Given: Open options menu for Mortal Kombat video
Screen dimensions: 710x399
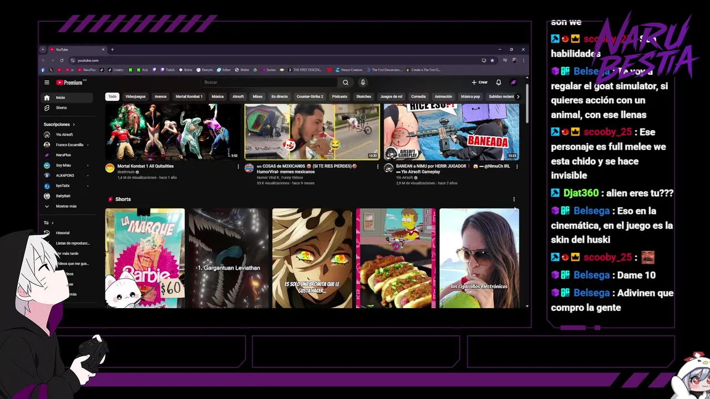Looking at the screenshot, I should tap(239, 166).
